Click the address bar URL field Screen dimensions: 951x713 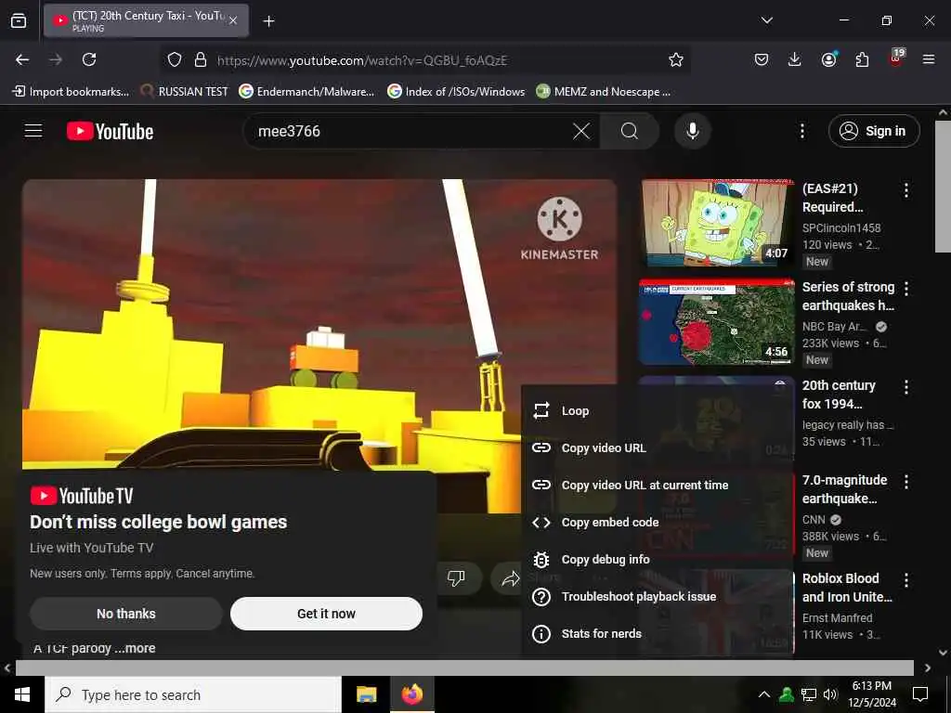pyautogui.click(x=424, y=60)
